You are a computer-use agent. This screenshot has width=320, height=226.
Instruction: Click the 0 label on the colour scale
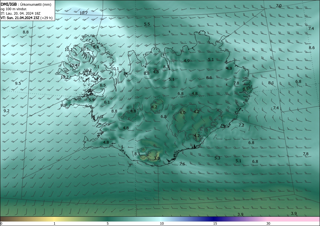coord(1,223)
